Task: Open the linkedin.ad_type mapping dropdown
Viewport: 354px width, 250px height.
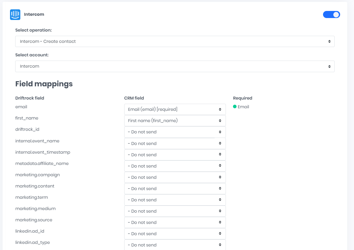Action: pyautogui.click(x=175, y=245)
